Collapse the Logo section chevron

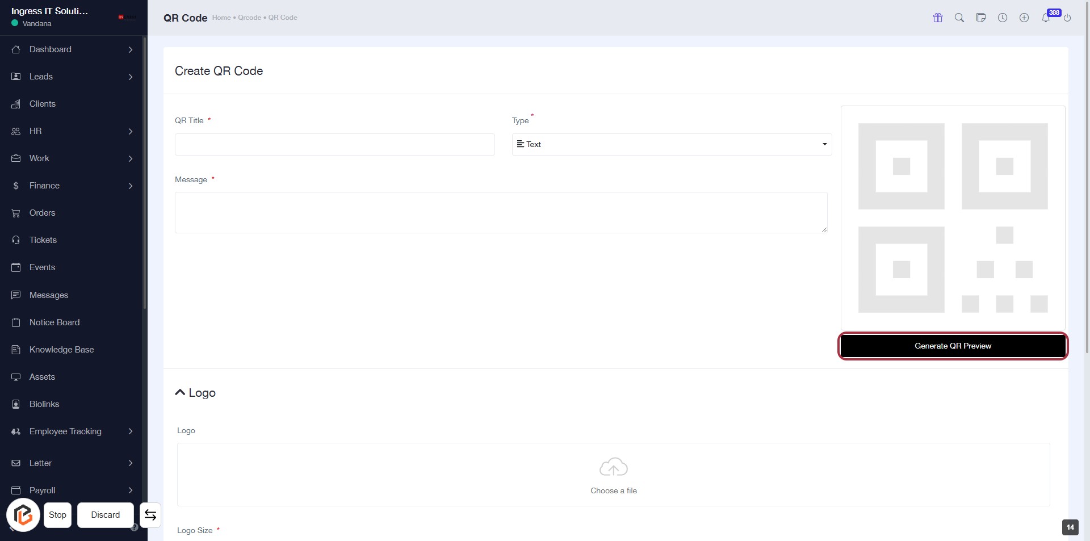(181, 392)
